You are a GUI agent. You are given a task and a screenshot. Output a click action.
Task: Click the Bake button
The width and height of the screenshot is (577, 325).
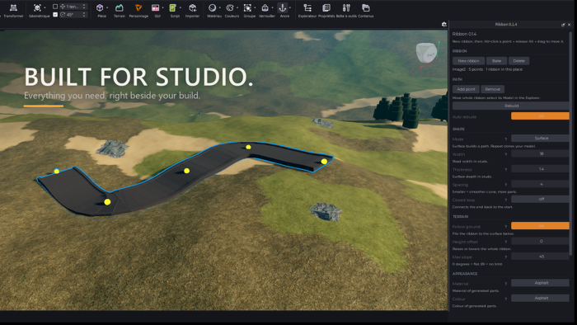496,61
